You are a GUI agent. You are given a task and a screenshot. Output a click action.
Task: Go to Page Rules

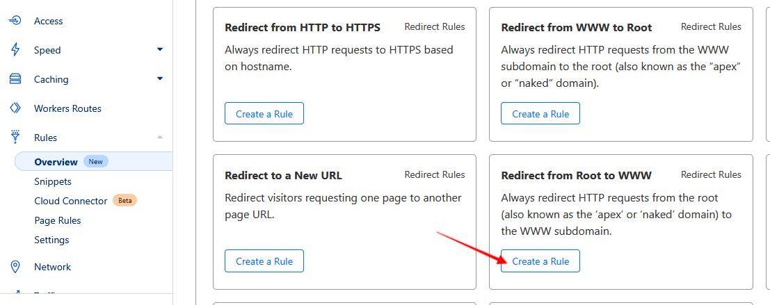coord(58,221)
